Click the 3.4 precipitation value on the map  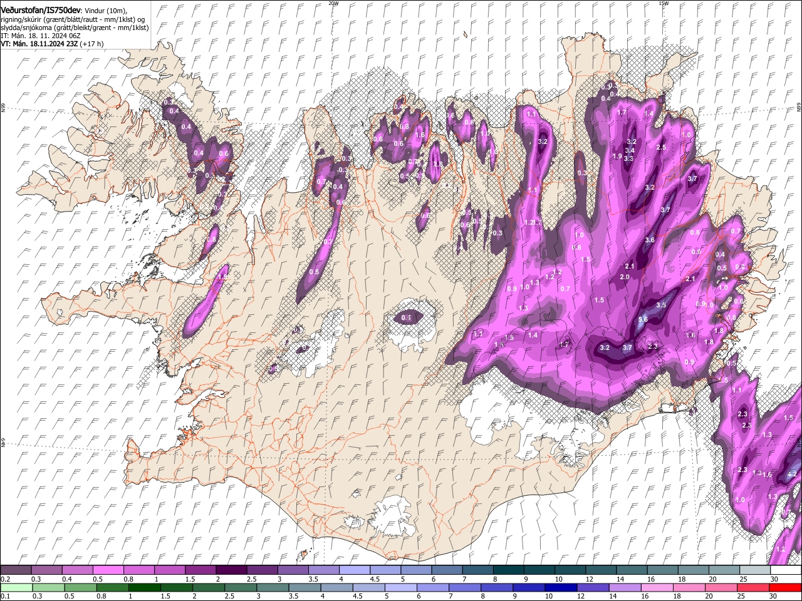coord(630,150)
